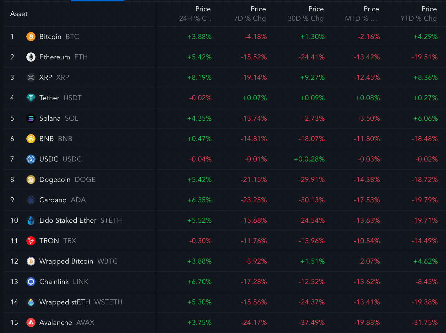446x333 pixels.
Task: Click Cardano's -19.79% YTD change
Action: click(x=425, y=200)
